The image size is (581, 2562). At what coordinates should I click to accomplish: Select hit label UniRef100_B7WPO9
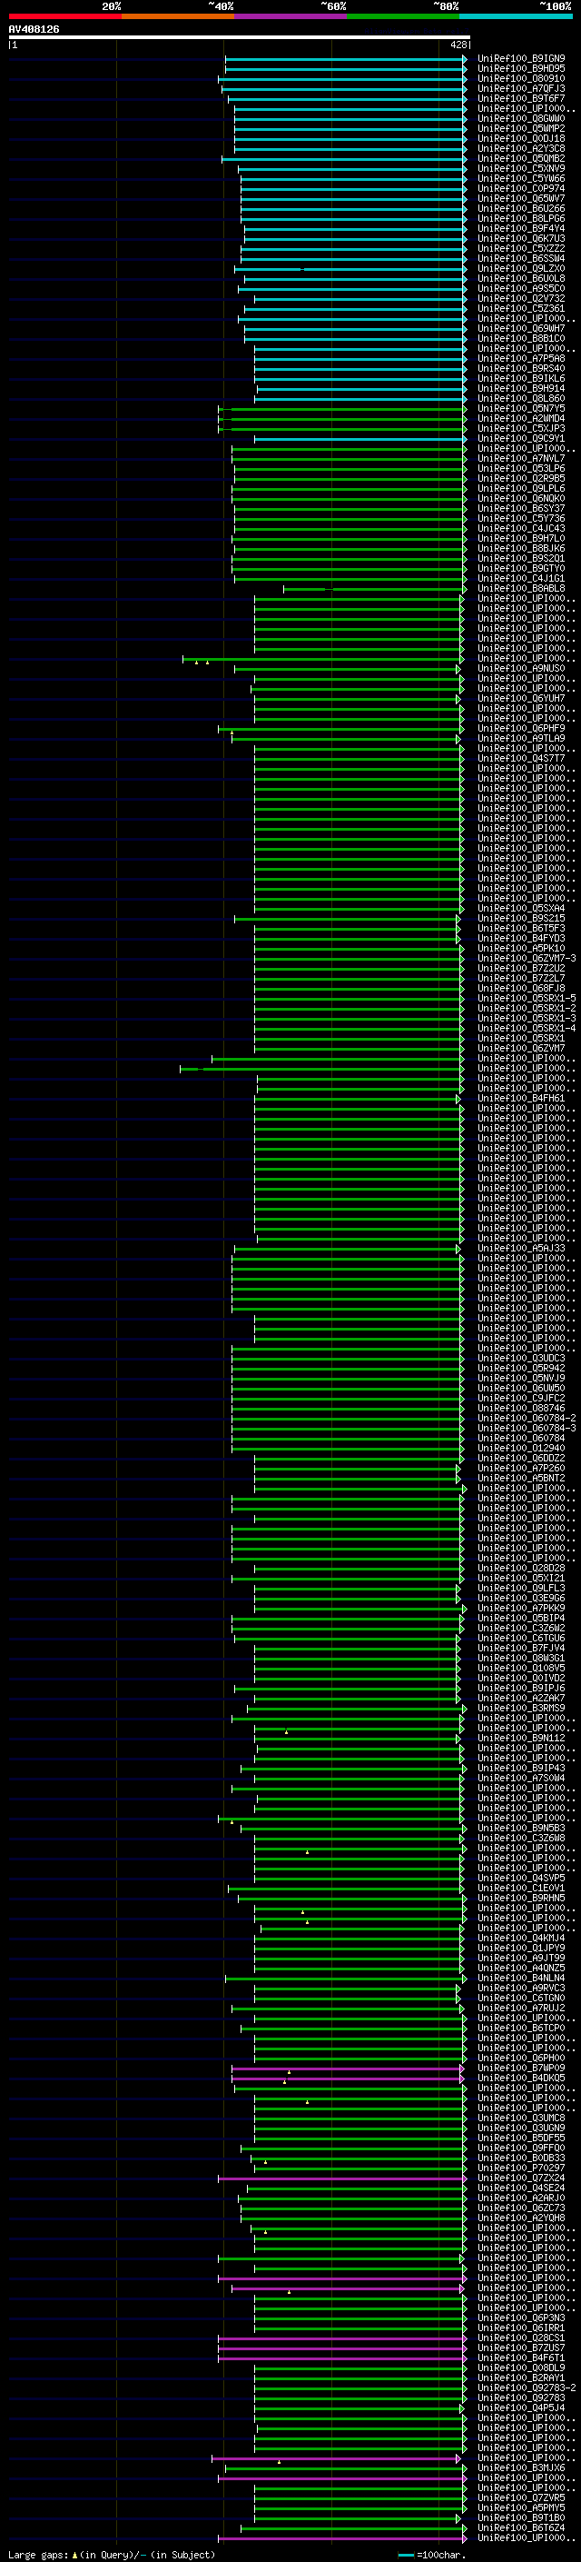click(521, 2068)
